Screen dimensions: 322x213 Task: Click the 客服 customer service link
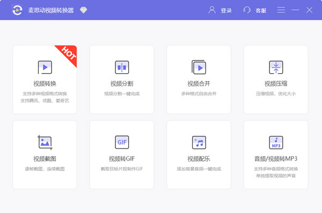pos(261,11)
